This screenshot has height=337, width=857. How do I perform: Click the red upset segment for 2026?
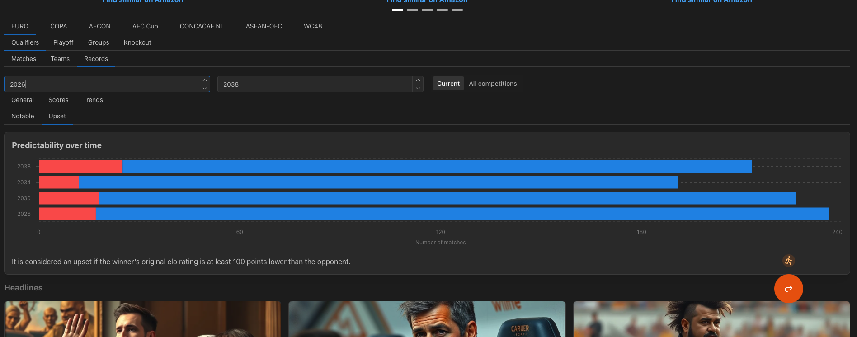tap(67, 214)
